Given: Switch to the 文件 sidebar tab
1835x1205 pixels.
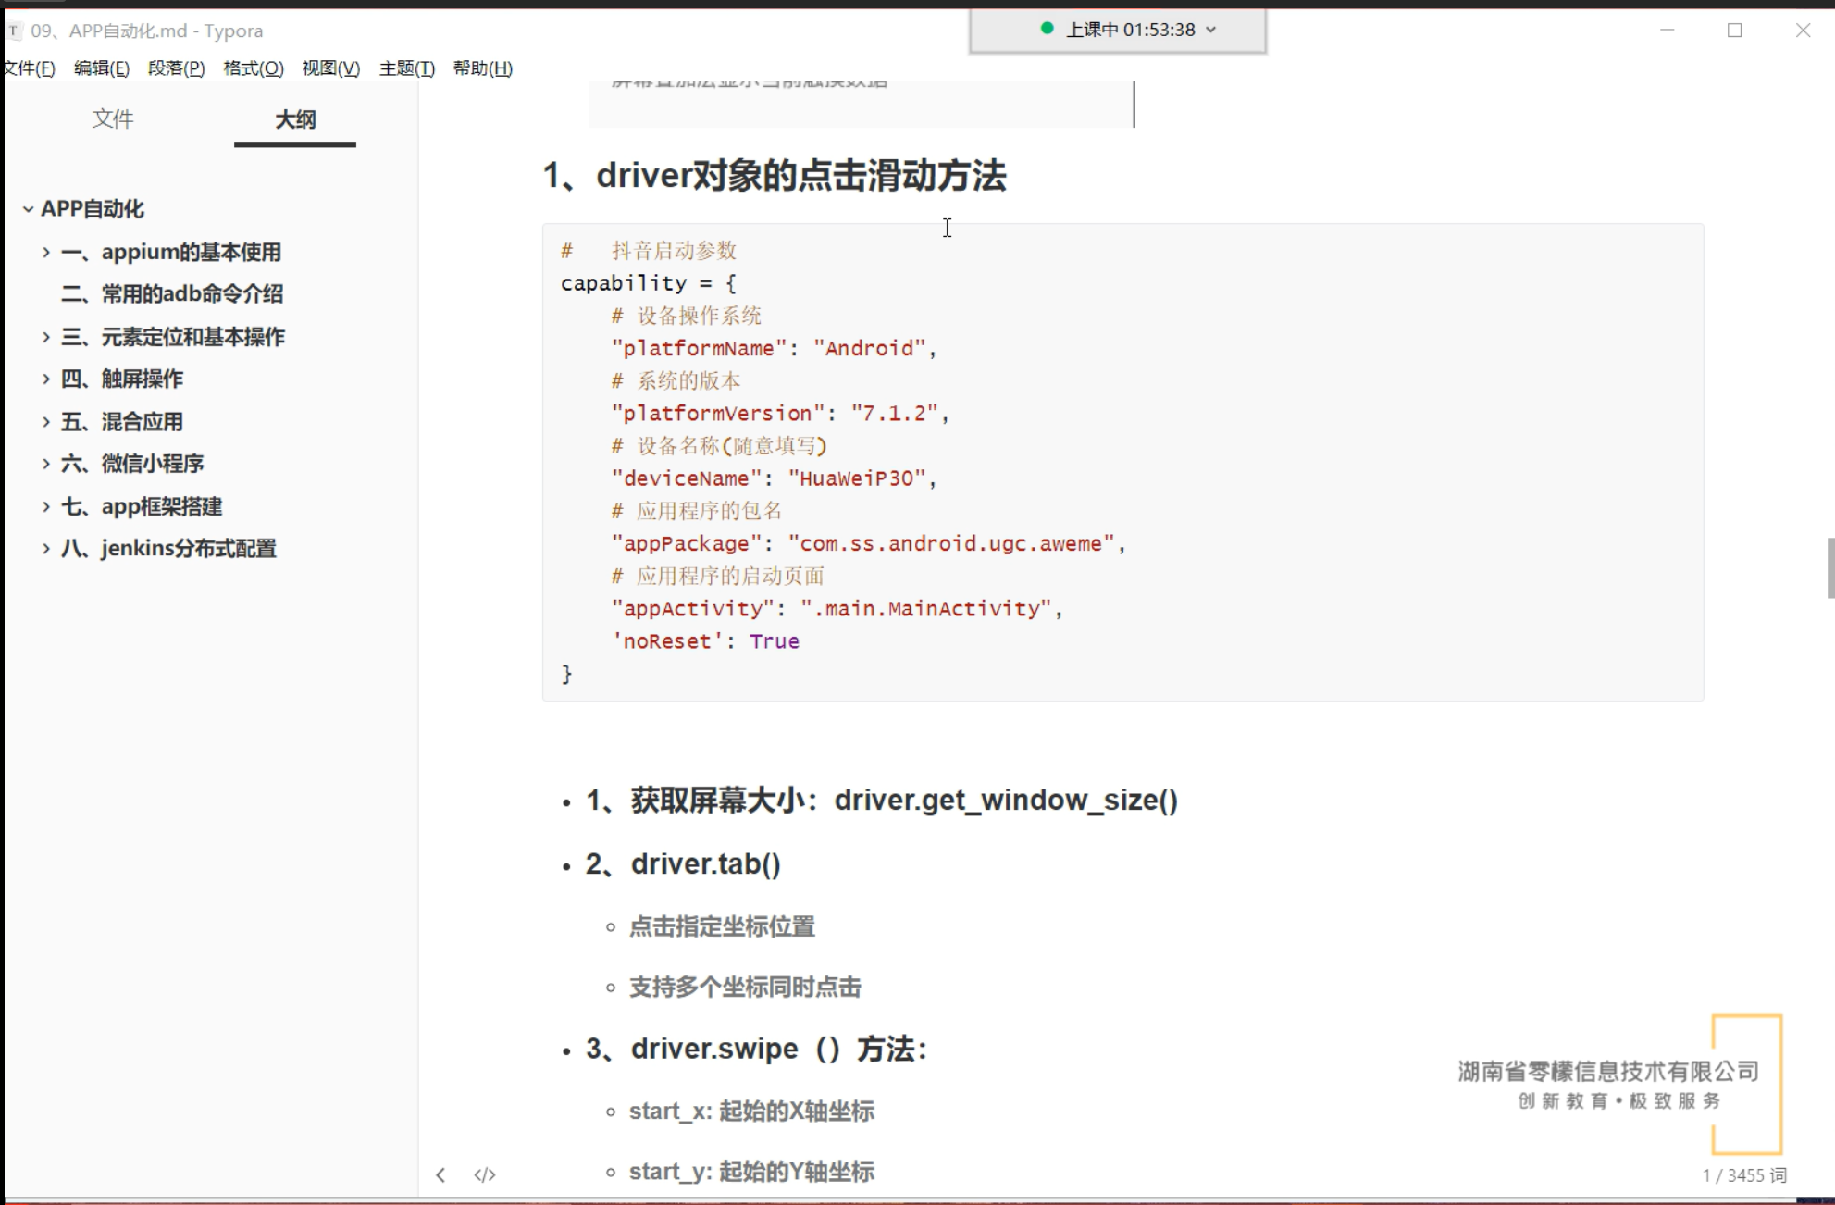Looking at the screenshot, I should click(x=113, y=118).
